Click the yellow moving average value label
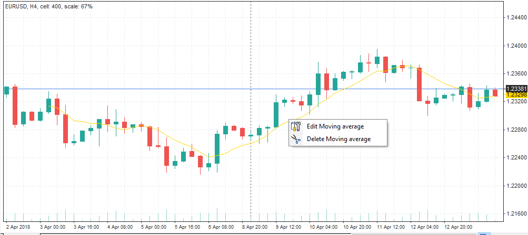Screen dimensions: 528x235 tap(516, 95)
